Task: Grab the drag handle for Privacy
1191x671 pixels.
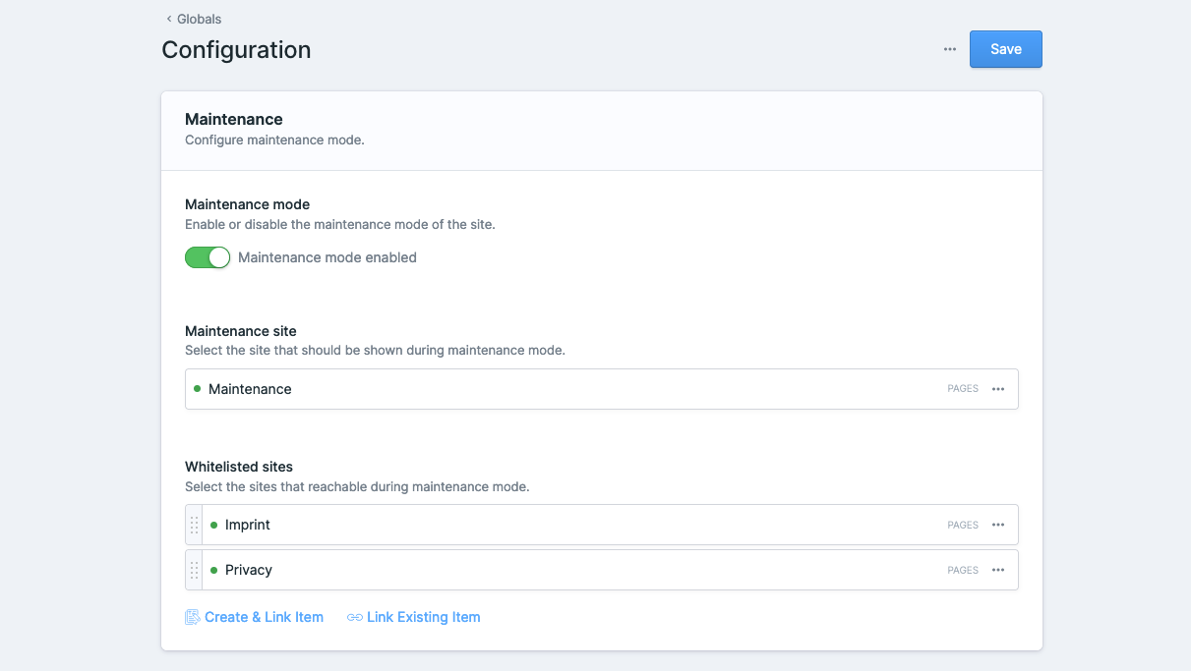Action: [194, 570]
